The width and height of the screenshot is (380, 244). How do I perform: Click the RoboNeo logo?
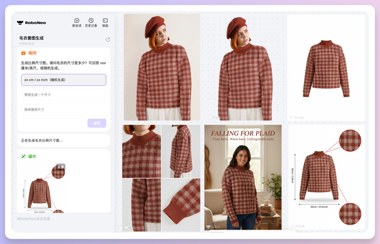coord(31,23)
